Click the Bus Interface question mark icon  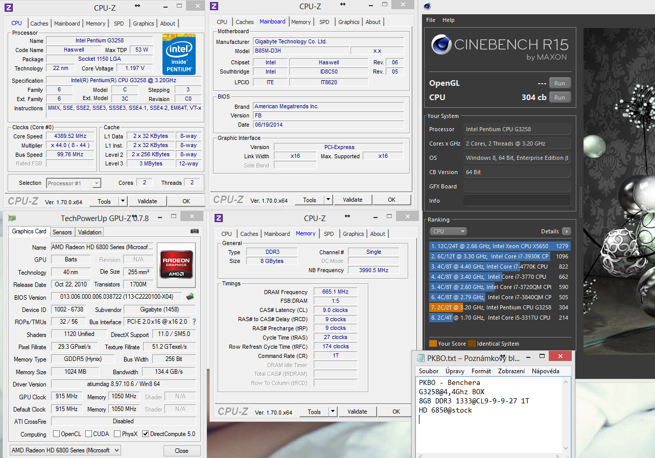coord(194,322)
